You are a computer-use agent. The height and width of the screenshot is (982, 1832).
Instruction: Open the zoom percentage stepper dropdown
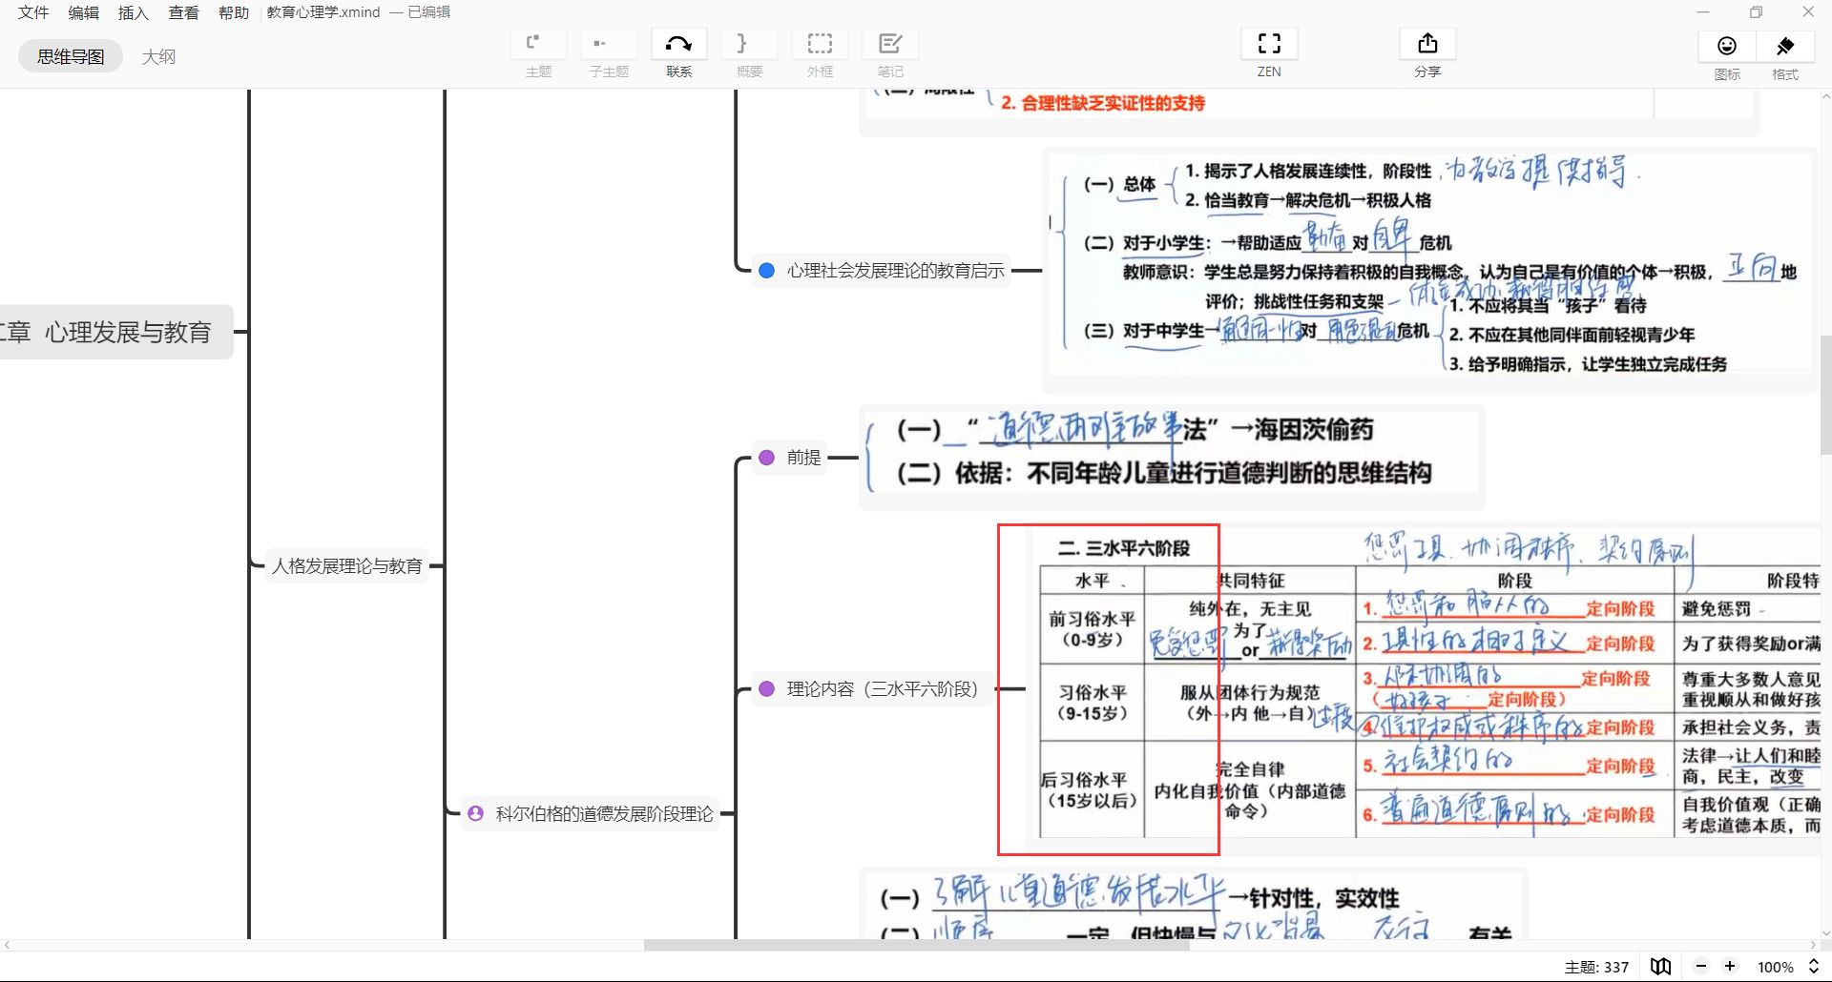pos(1814,967)
